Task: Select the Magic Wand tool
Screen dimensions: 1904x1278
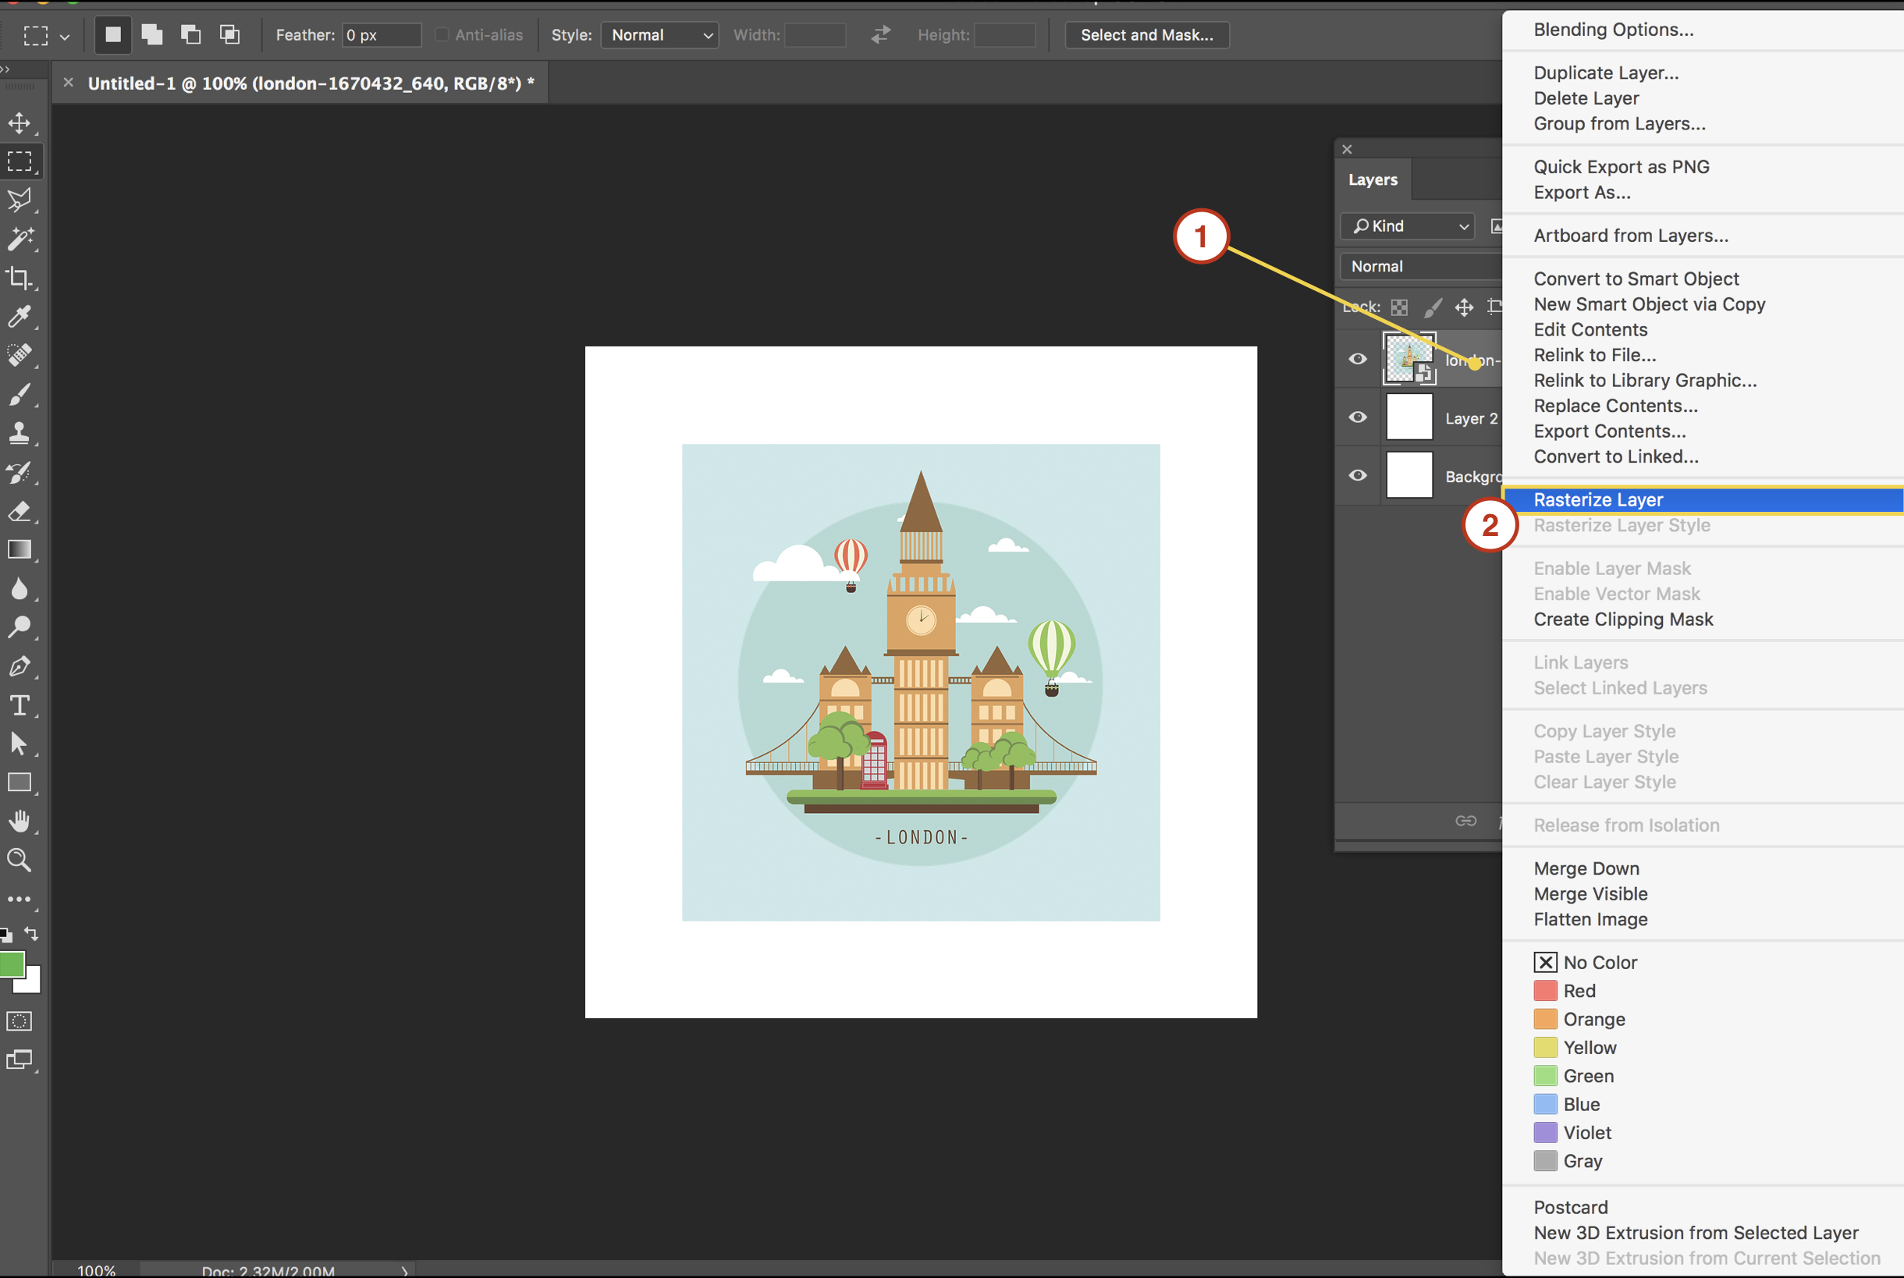Action: pyautogui.click(x=20, y=239)
